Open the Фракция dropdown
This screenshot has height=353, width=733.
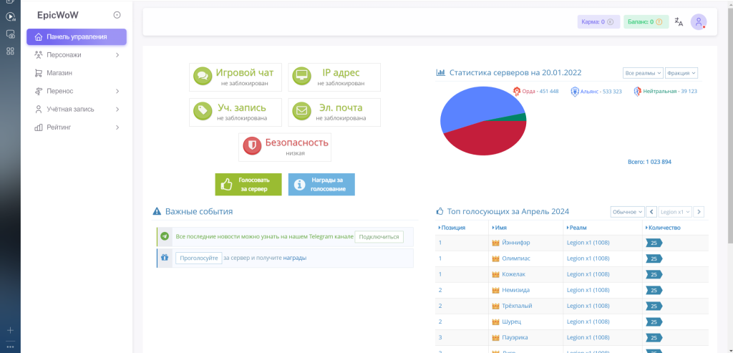681,73
